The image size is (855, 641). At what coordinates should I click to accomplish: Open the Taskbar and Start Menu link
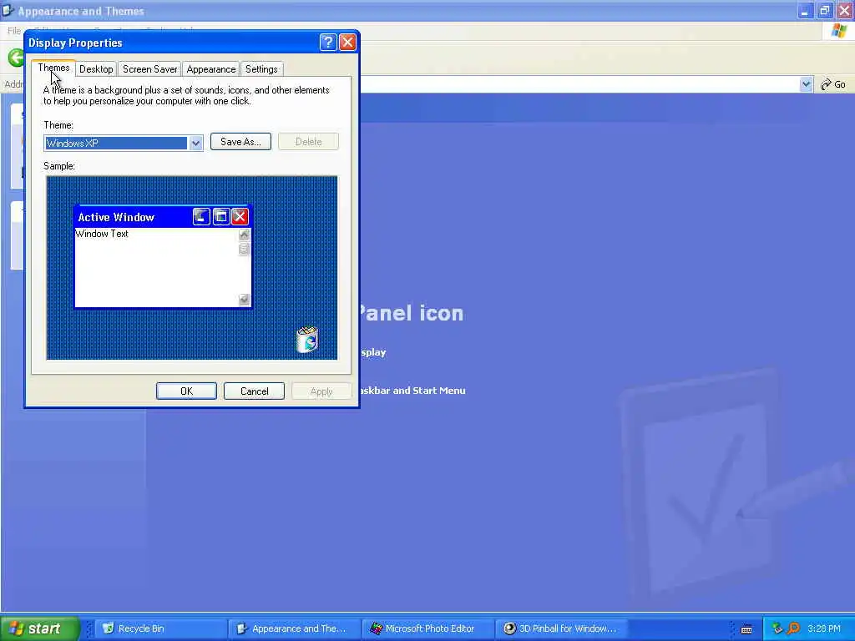[412, 391]
